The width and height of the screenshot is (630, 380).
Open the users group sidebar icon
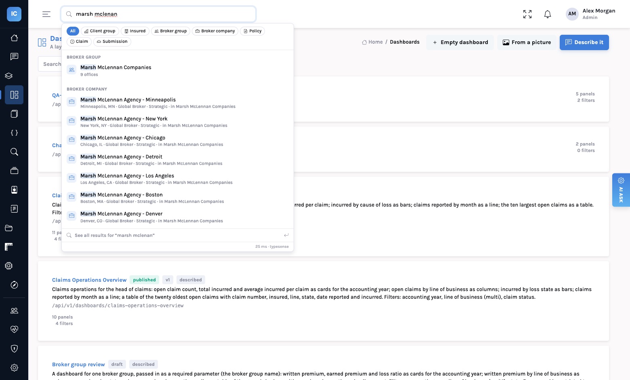click(14, 310)
